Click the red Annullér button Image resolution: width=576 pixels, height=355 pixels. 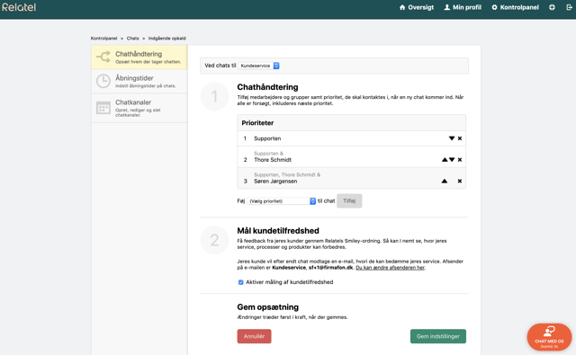(254, 336)
